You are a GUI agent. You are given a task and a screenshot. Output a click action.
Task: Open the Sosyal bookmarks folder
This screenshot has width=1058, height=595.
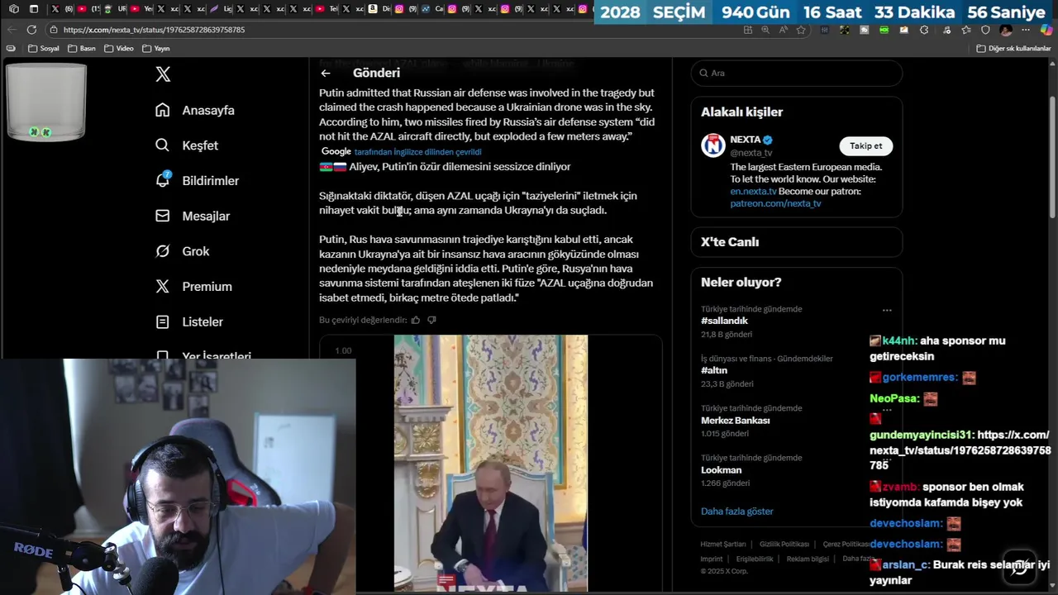44,48
